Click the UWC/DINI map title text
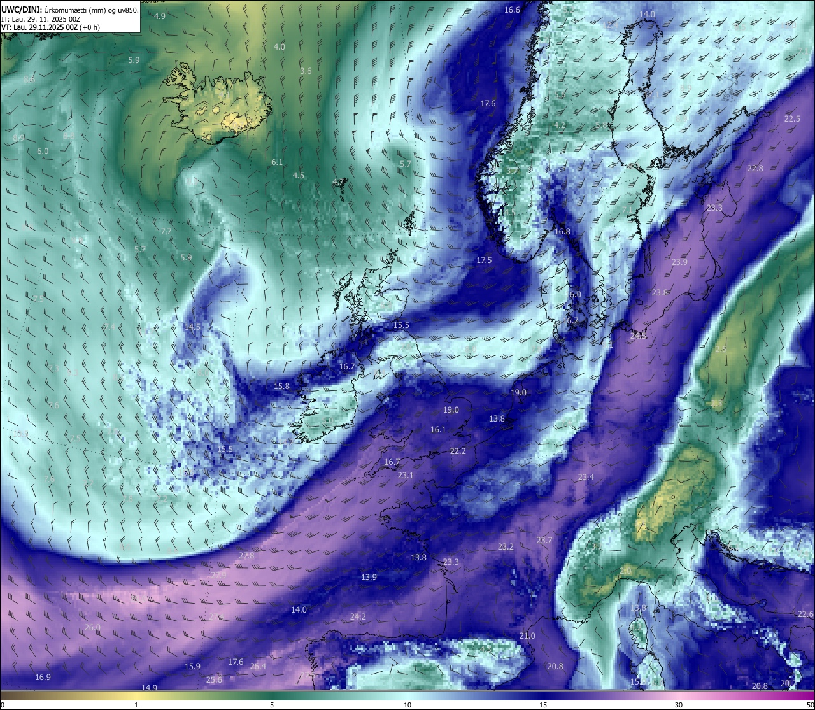815x710 pixels. click(69, 10)
